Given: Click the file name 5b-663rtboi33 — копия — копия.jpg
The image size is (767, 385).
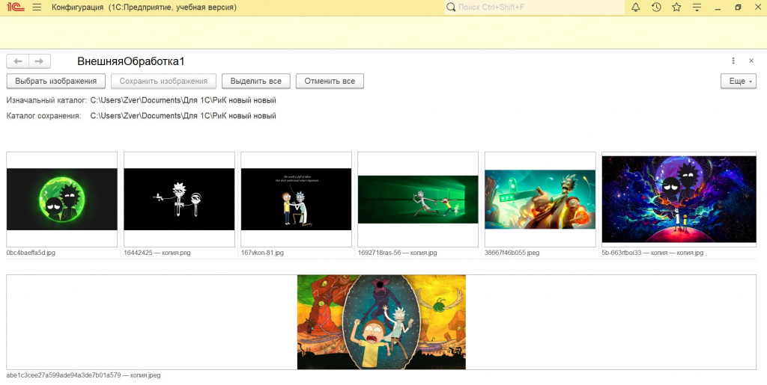Looking at the screenshot, I should pyautogui.click(x=652, y=253).
